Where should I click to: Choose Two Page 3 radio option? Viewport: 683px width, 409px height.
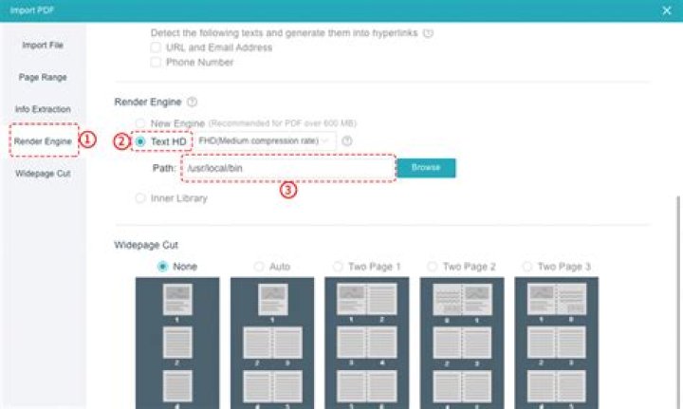coord(527,267)
